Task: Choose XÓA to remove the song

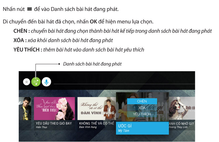Action: click(x=142, y=108)
